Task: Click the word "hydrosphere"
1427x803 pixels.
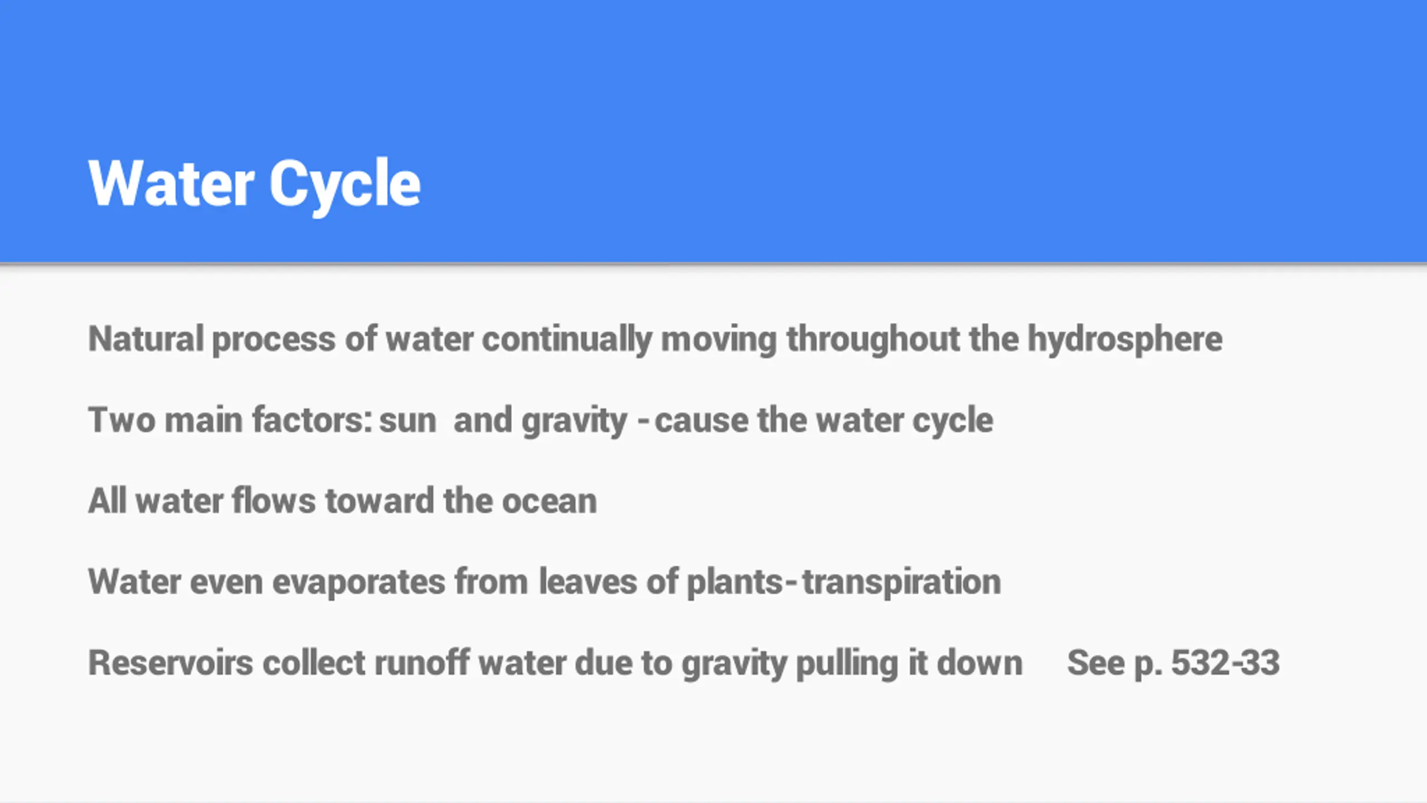Action: [x=1125, y=339]
